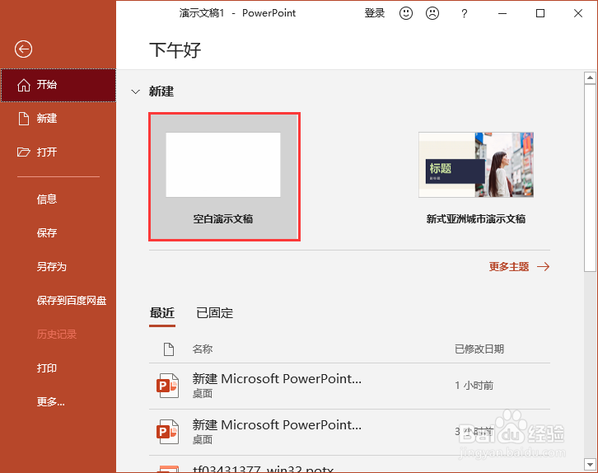Image resolution: width=598 pixels, height=473 pixels.
Task: Minimize the PowerPoint window
Action: (502, 13)
